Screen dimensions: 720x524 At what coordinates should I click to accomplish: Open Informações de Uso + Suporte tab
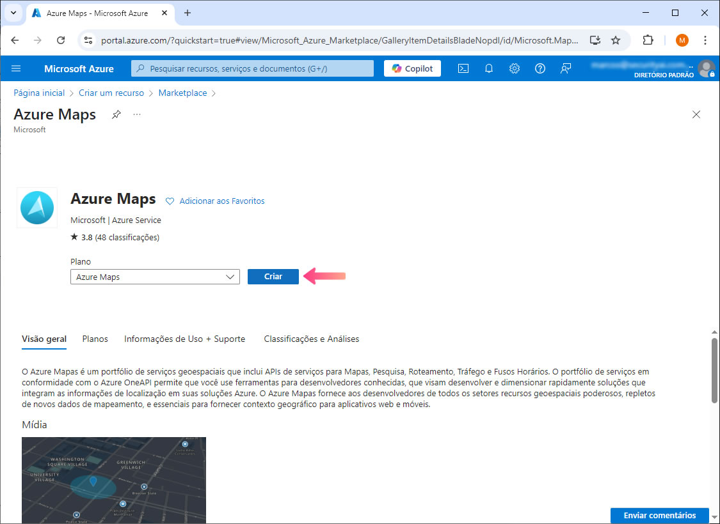click(184, 339)
